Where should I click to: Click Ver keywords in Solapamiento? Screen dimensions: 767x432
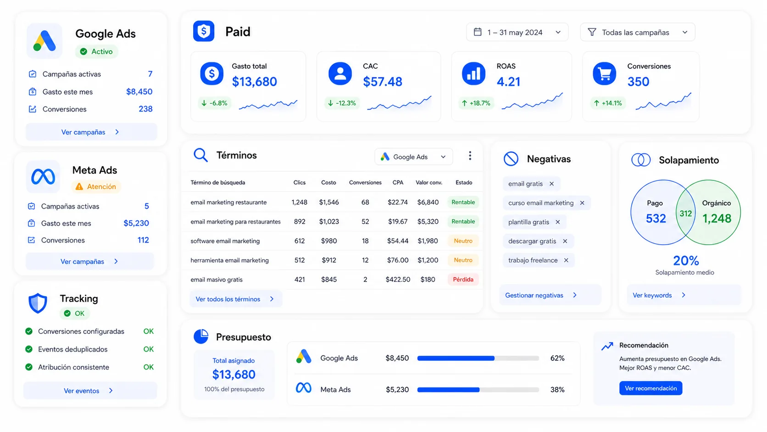pyautogui.click(x=684, y=295)
